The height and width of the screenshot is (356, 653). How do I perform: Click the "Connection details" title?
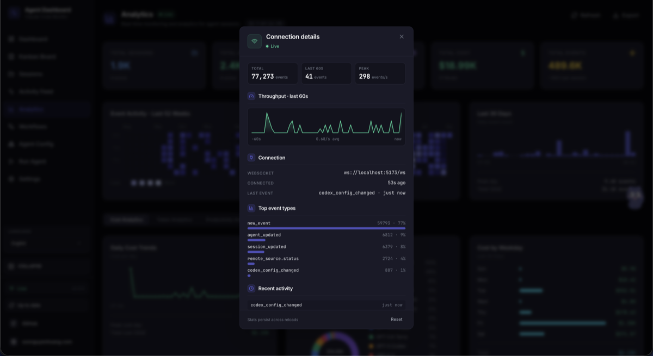pos(293,37)
